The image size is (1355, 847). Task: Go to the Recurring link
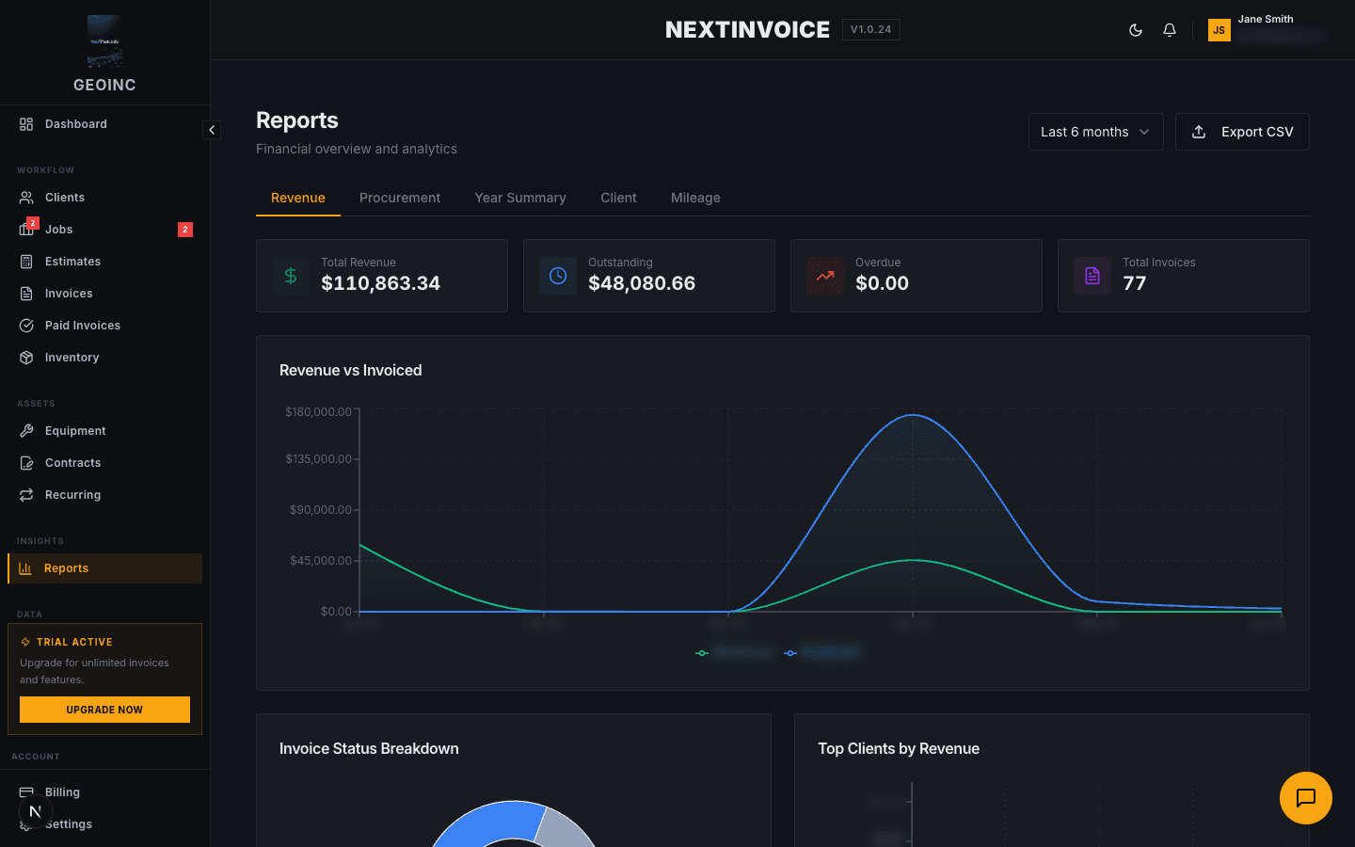click(x=104, y=495)
